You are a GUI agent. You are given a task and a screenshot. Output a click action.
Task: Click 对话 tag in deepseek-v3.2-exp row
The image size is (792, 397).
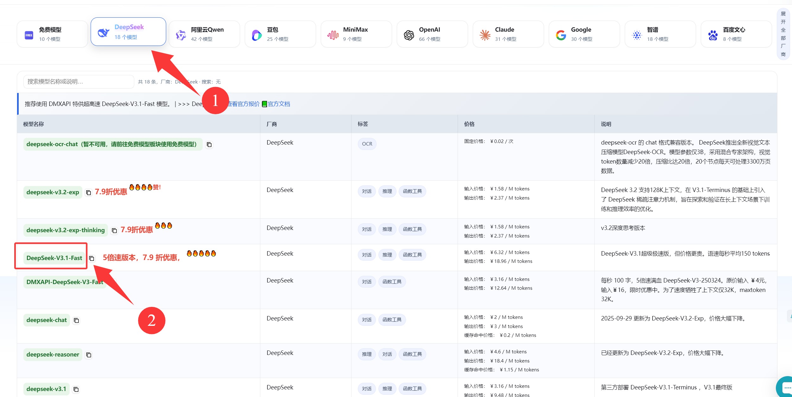pos(367,191)
